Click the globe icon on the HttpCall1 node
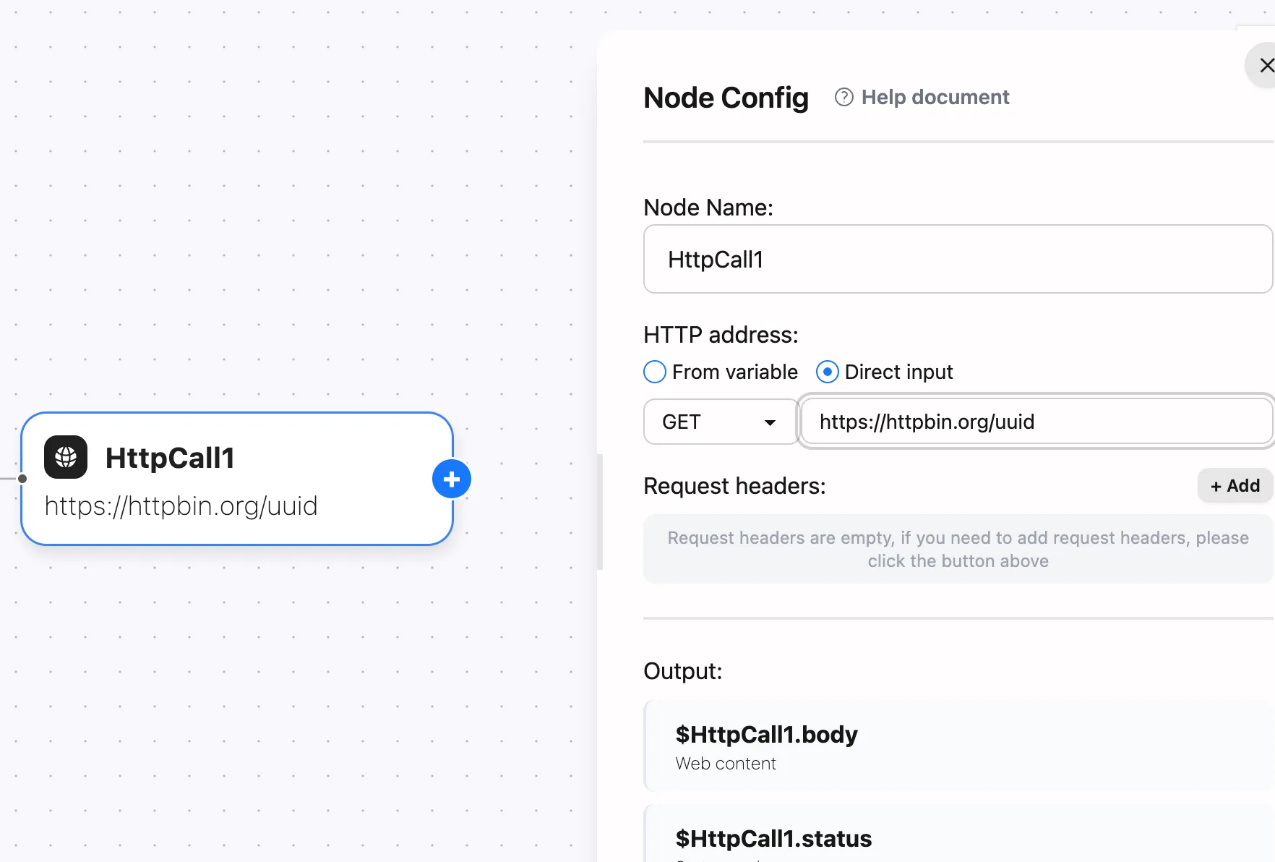 coord(65,457)
